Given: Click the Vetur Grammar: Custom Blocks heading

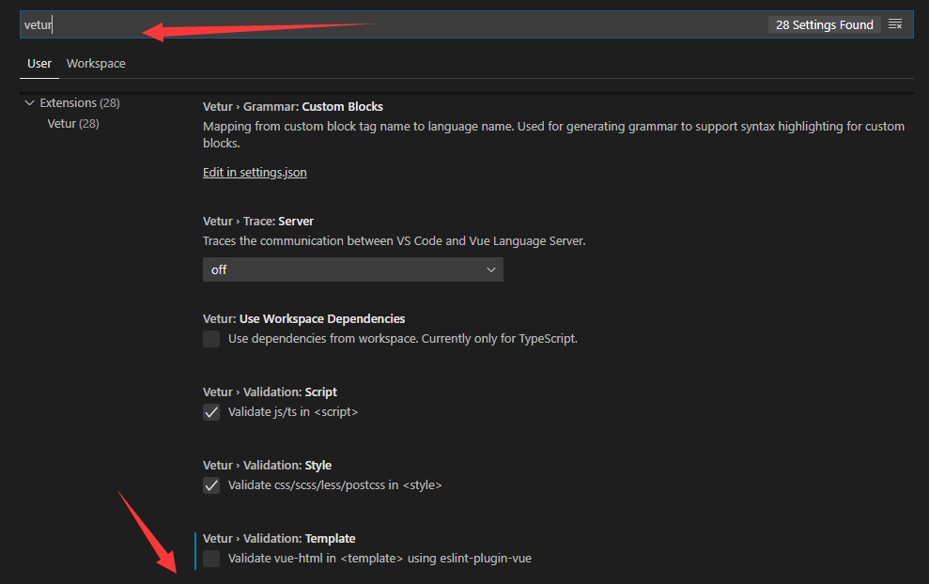Looking at the screenshot, I should (291, 106).
